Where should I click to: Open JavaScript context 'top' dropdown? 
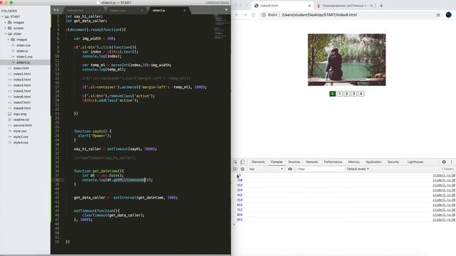pyautogui.click(x=266, y=169)
